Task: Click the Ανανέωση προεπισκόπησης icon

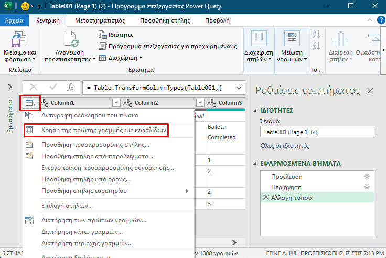Action: [72, 39]
